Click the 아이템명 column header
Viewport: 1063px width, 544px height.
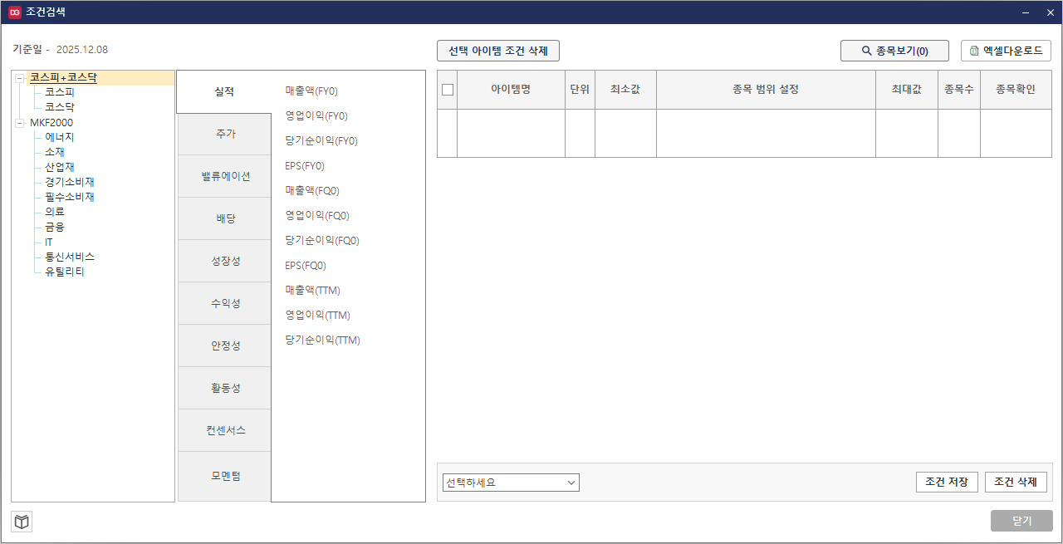click(511, 90)
